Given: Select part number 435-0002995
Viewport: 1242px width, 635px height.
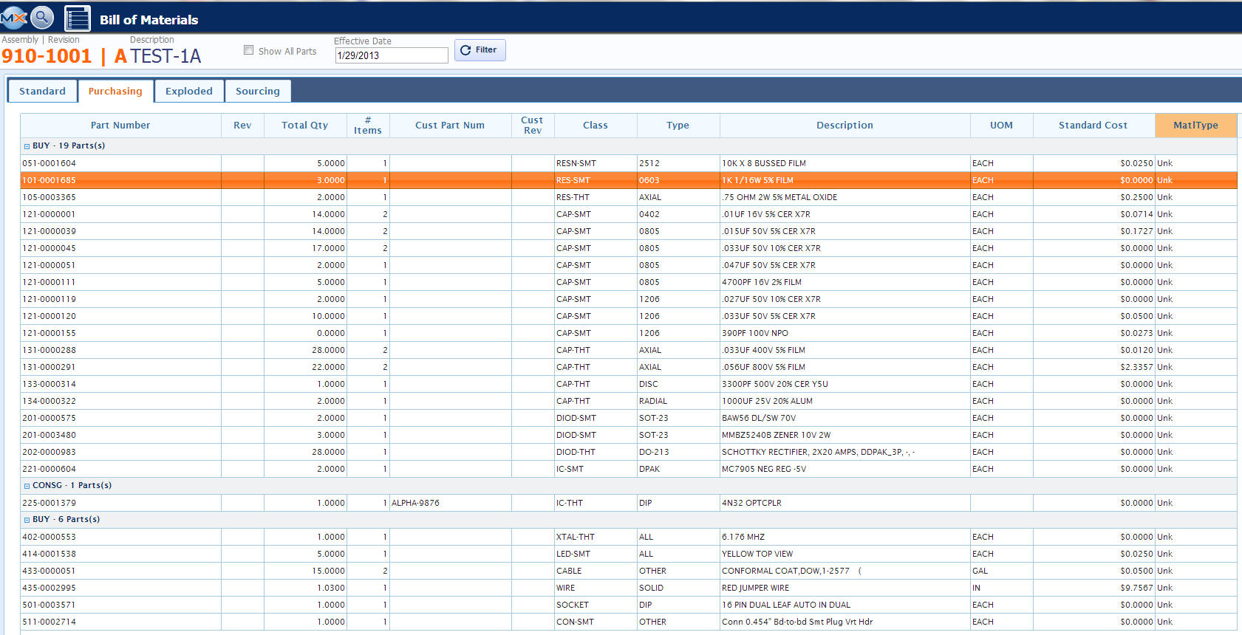Looking at the screenshot, I should click(50, 588).
